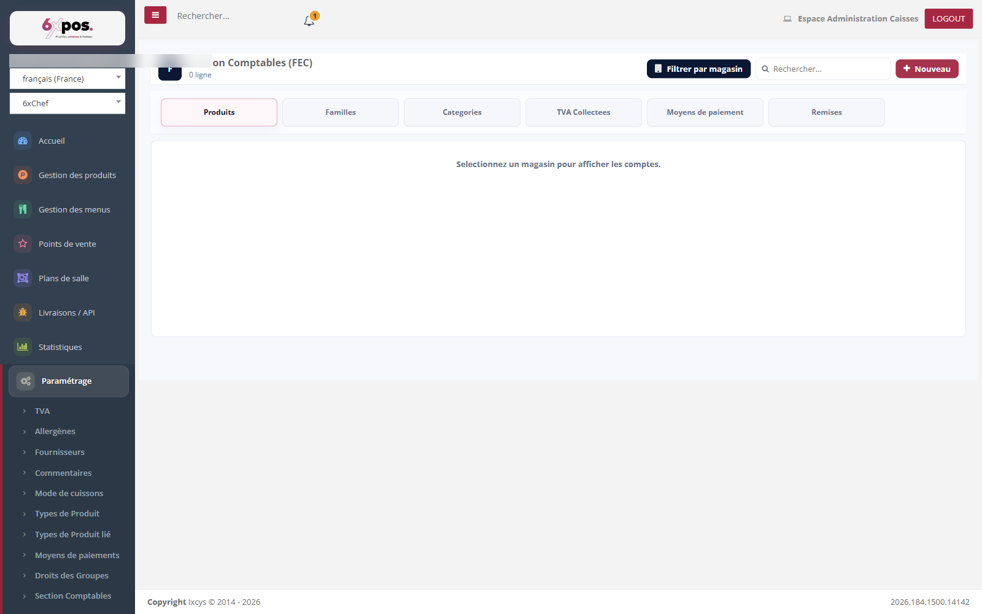Open the Plans de salle icon
The height and width of the screenshot is (614, 982).
(23, 278)
